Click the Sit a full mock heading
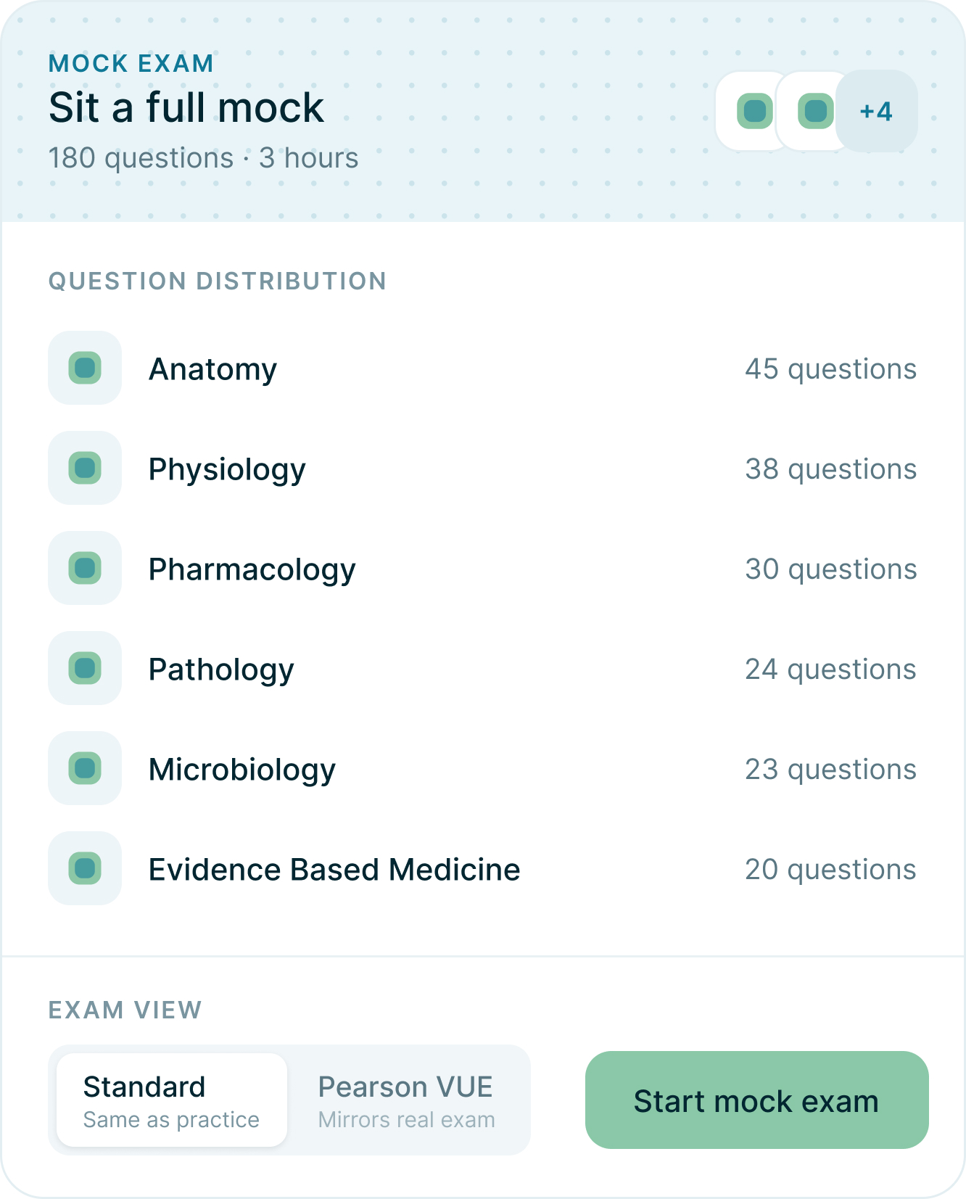This screenshot has width=966, height=1199. (186, 107)
